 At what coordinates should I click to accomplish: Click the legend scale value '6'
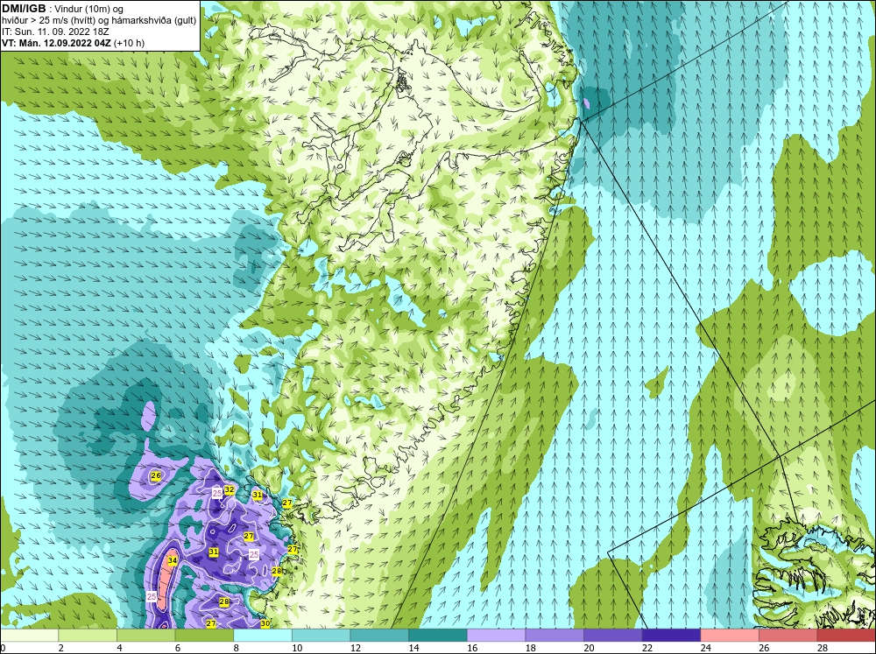(x=177, y=648)
